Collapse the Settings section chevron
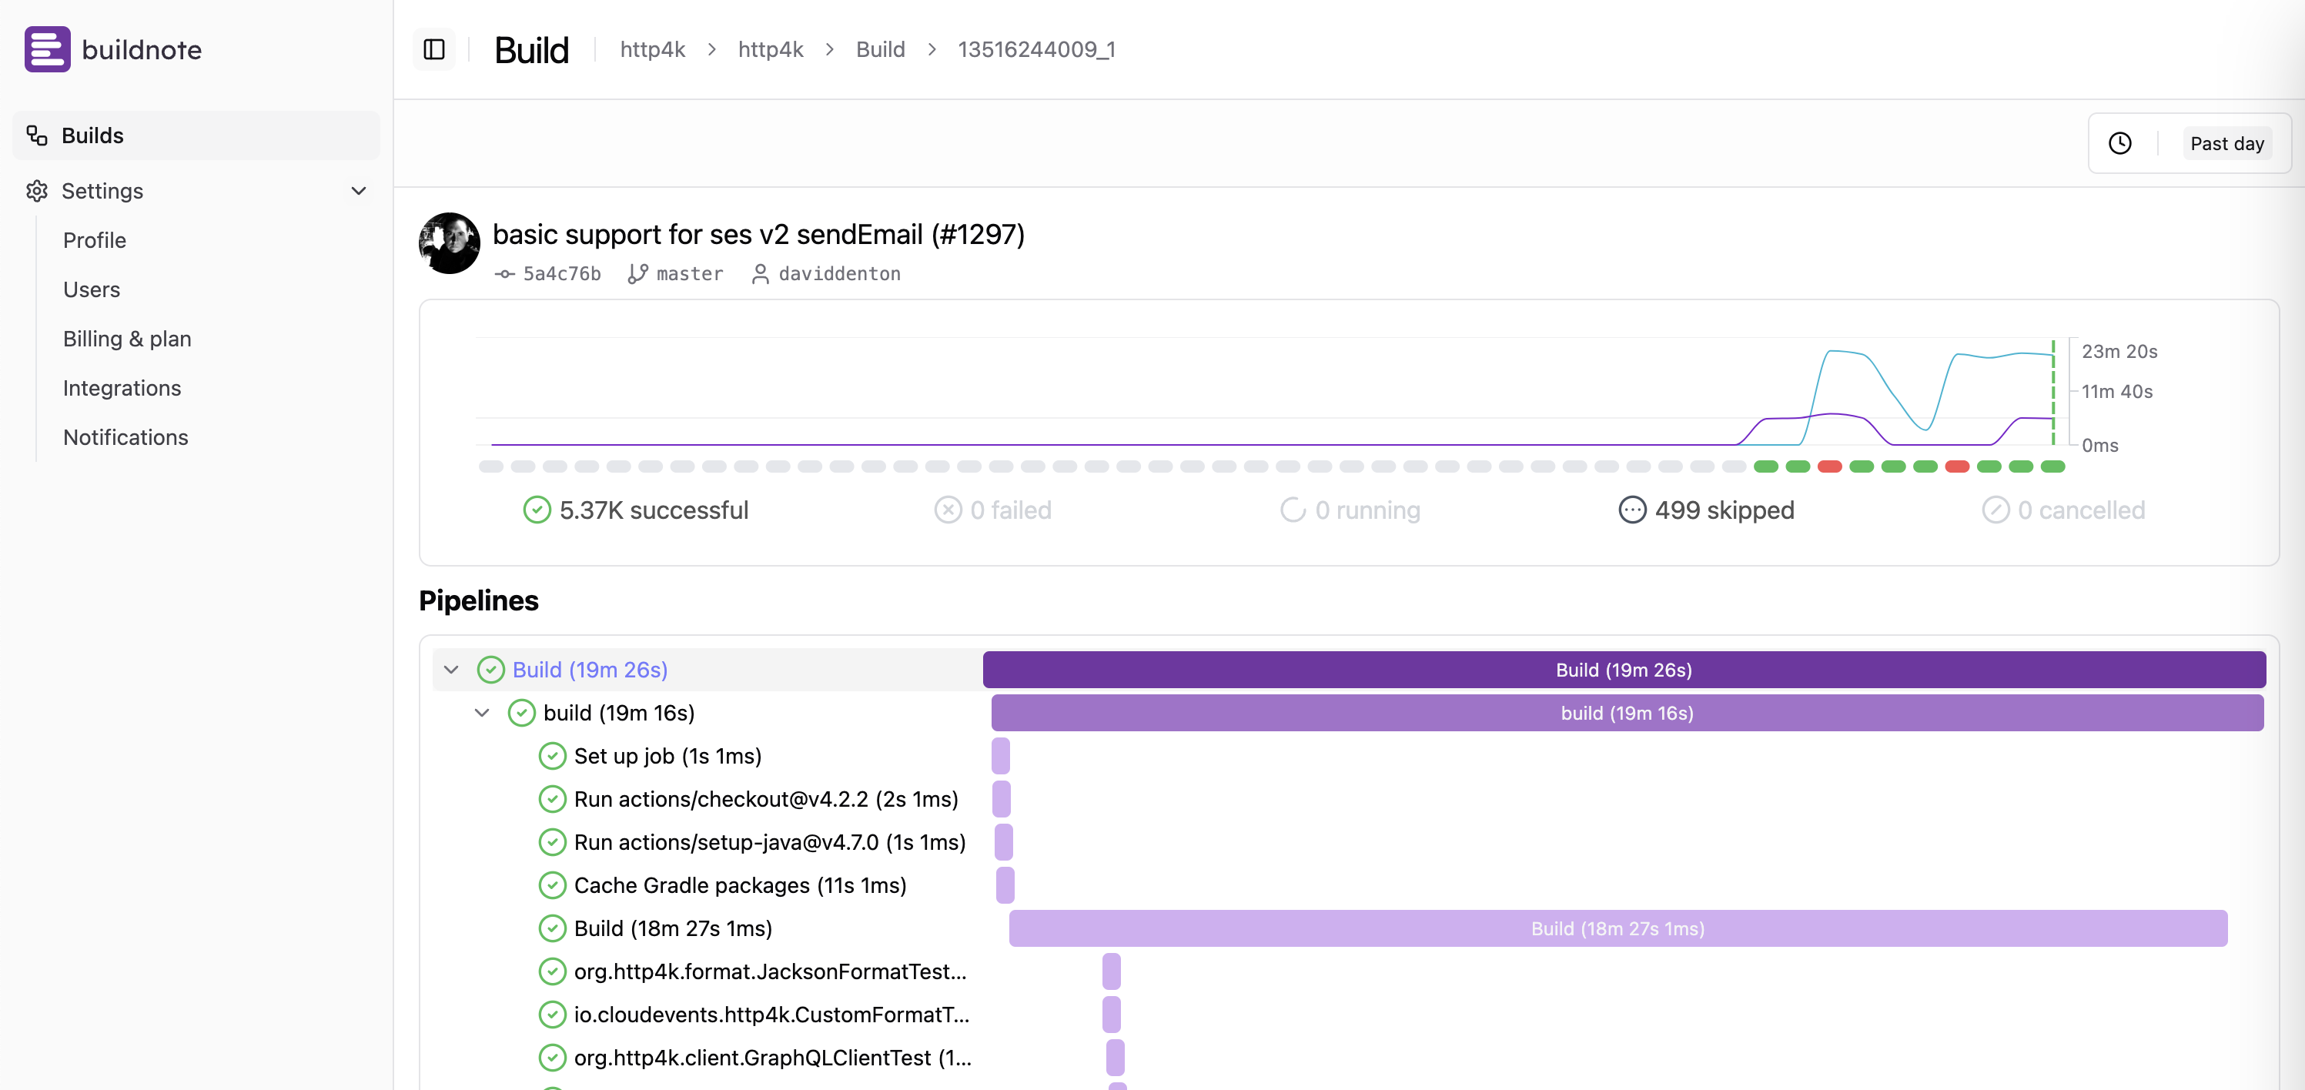The image size is (2305, 1090). point(359,191)
